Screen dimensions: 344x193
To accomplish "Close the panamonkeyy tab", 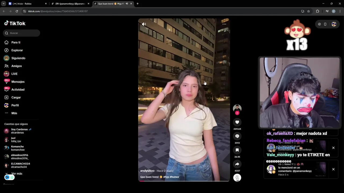I will [88, 4].
